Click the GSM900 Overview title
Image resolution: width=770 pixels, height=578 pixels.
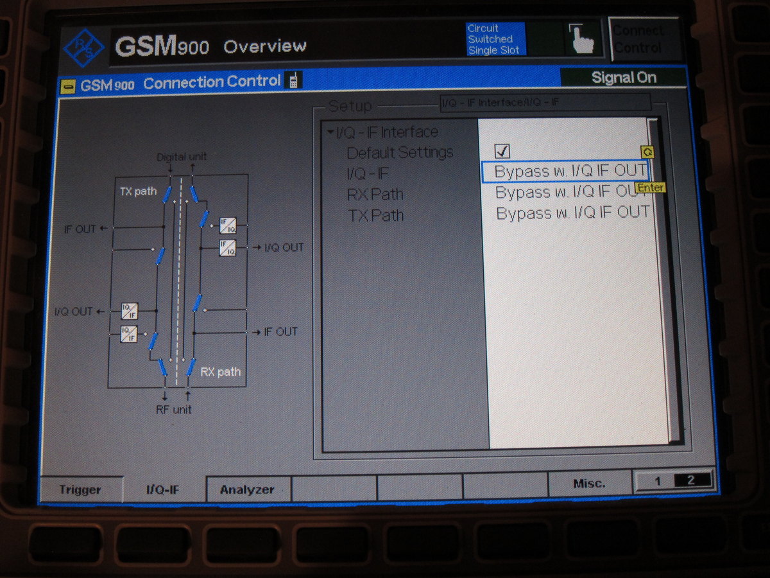point(210,46)
